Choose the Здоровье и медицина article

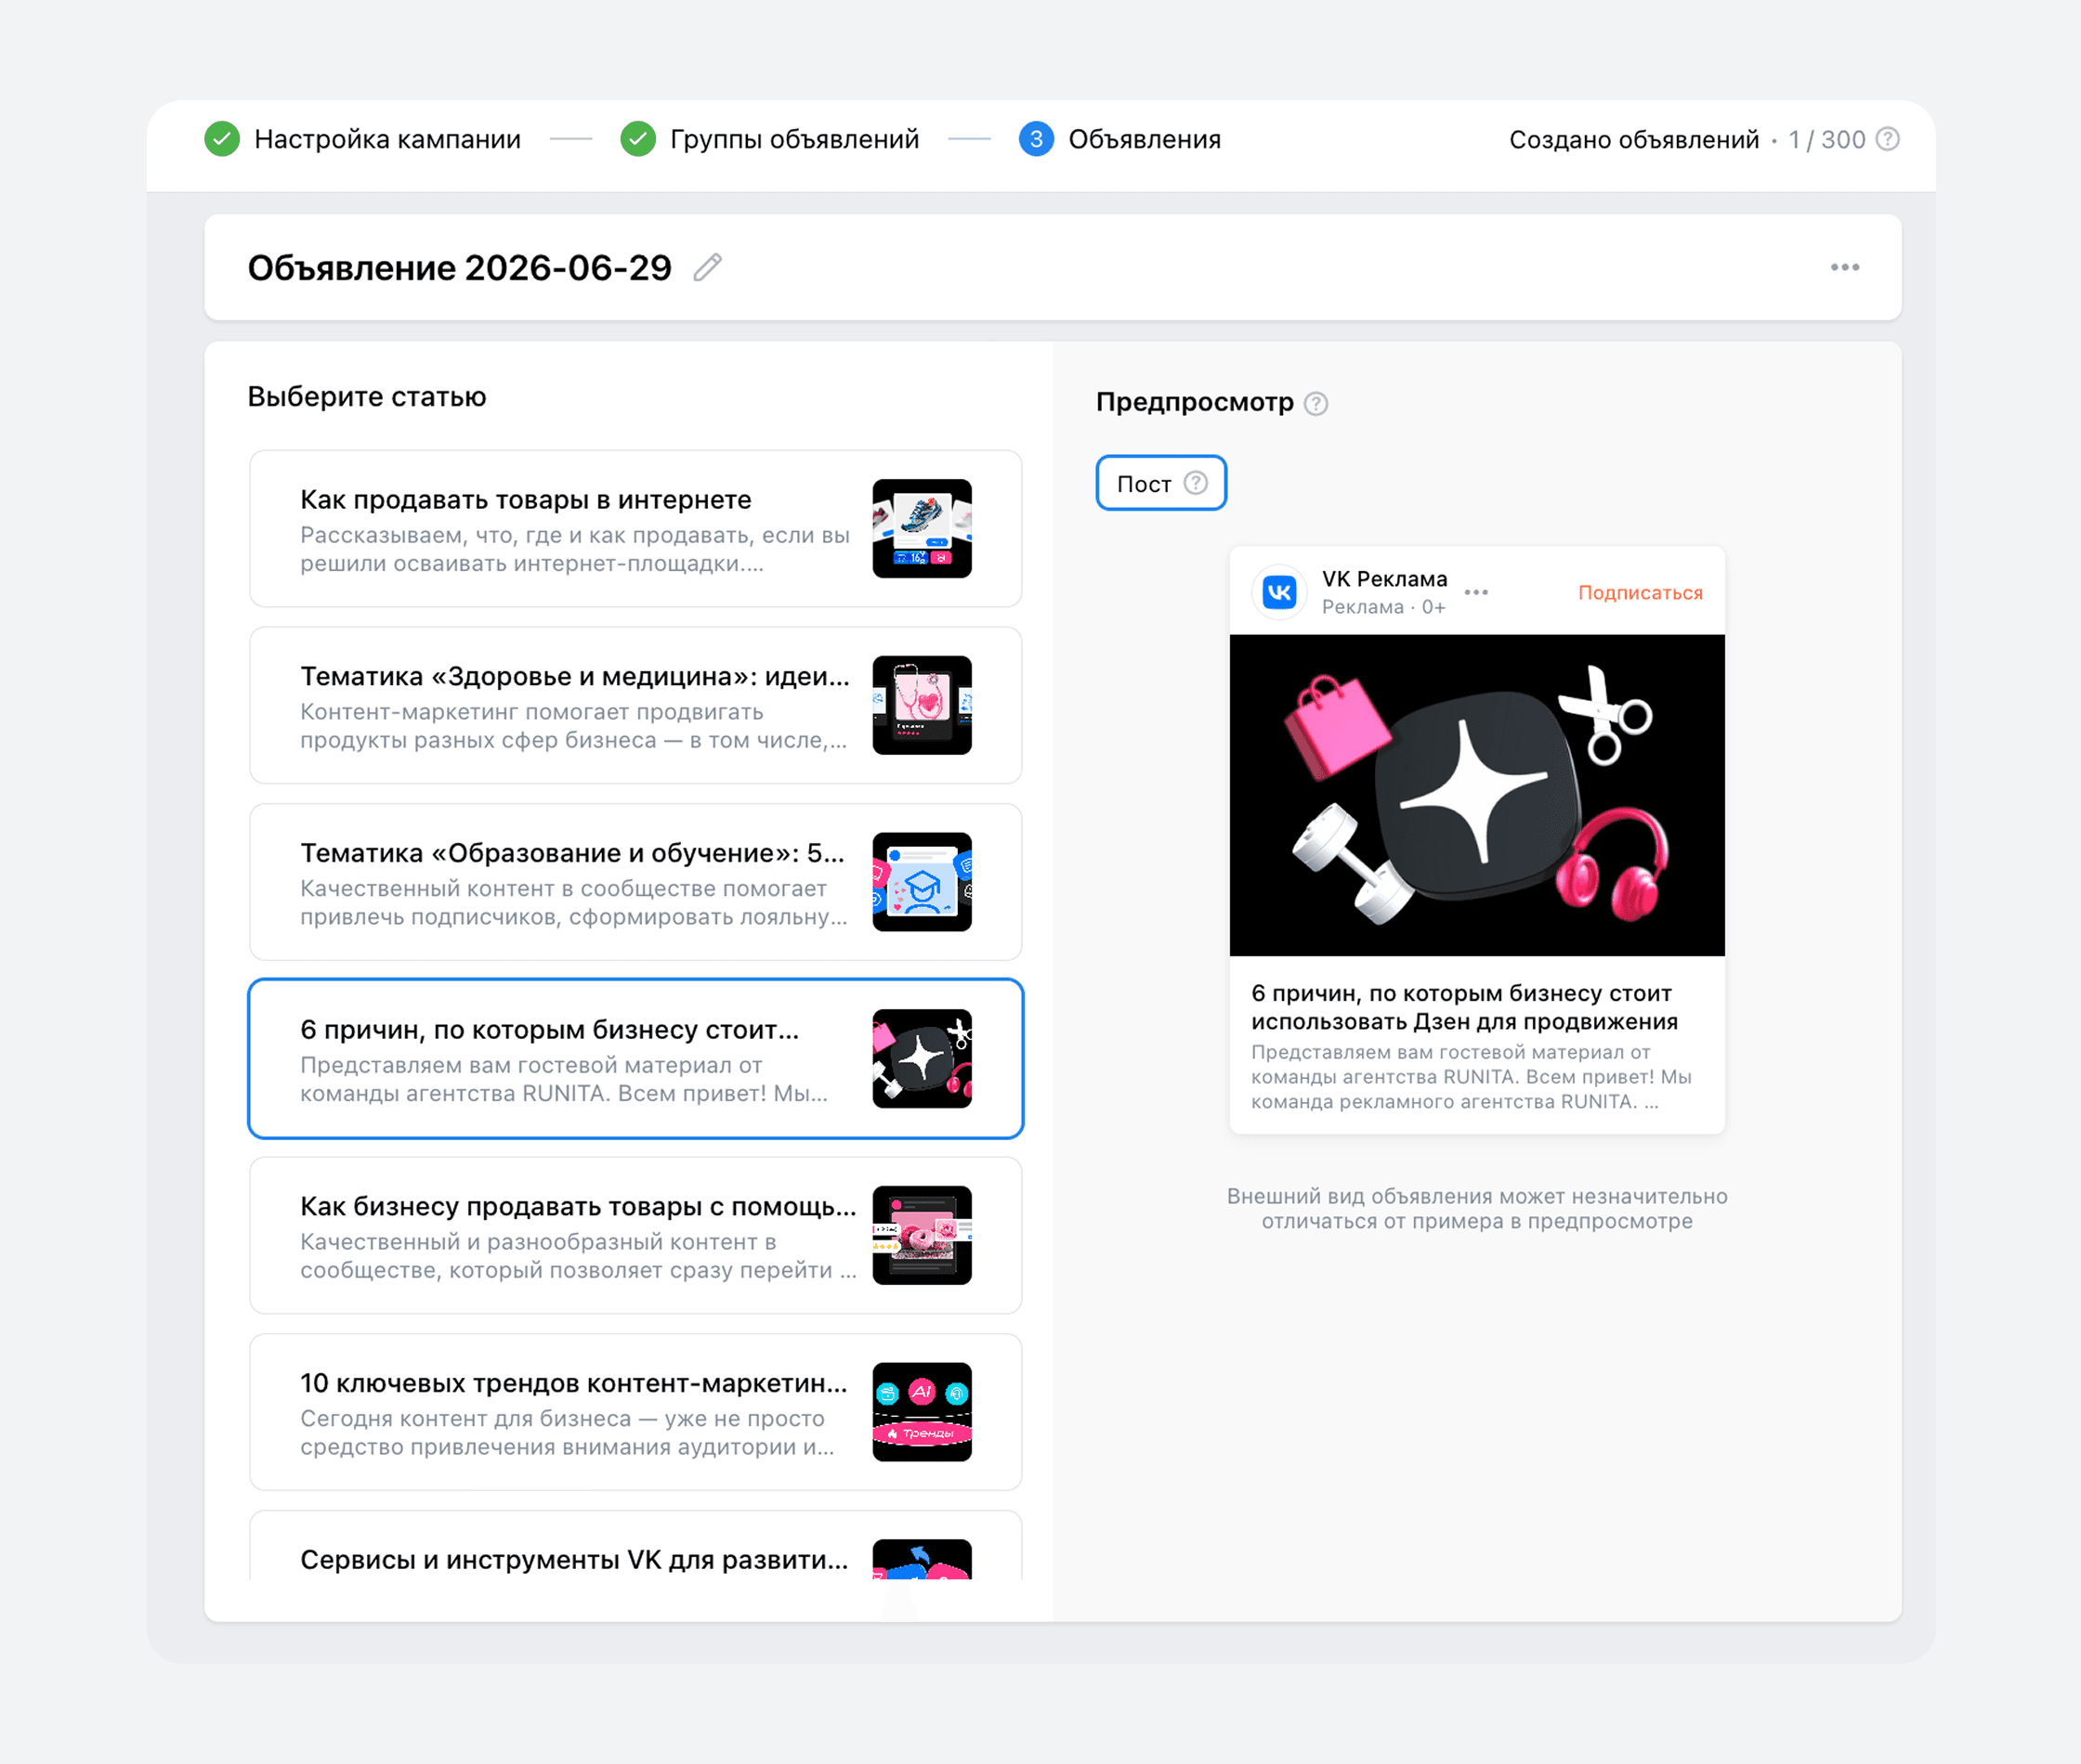(636, 706)
